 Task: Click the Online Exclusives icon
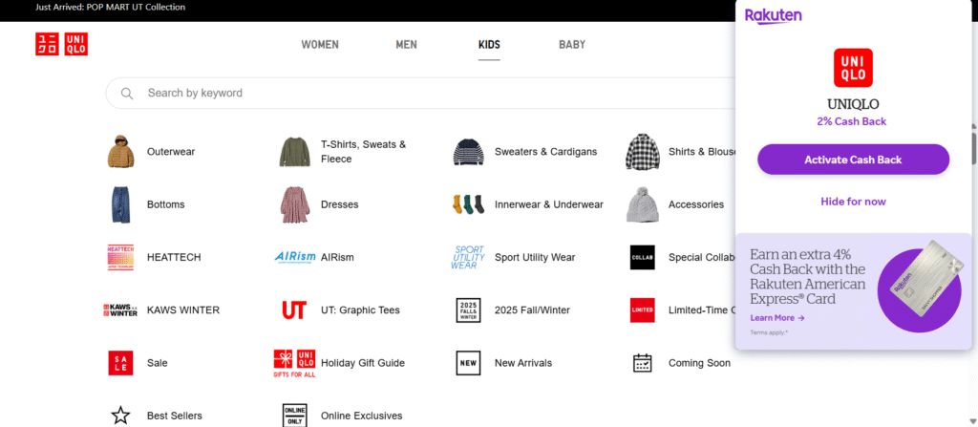[294, 416]
